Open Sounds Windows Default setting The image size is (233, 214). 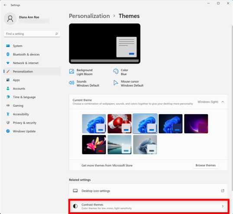tap(84, 83)
